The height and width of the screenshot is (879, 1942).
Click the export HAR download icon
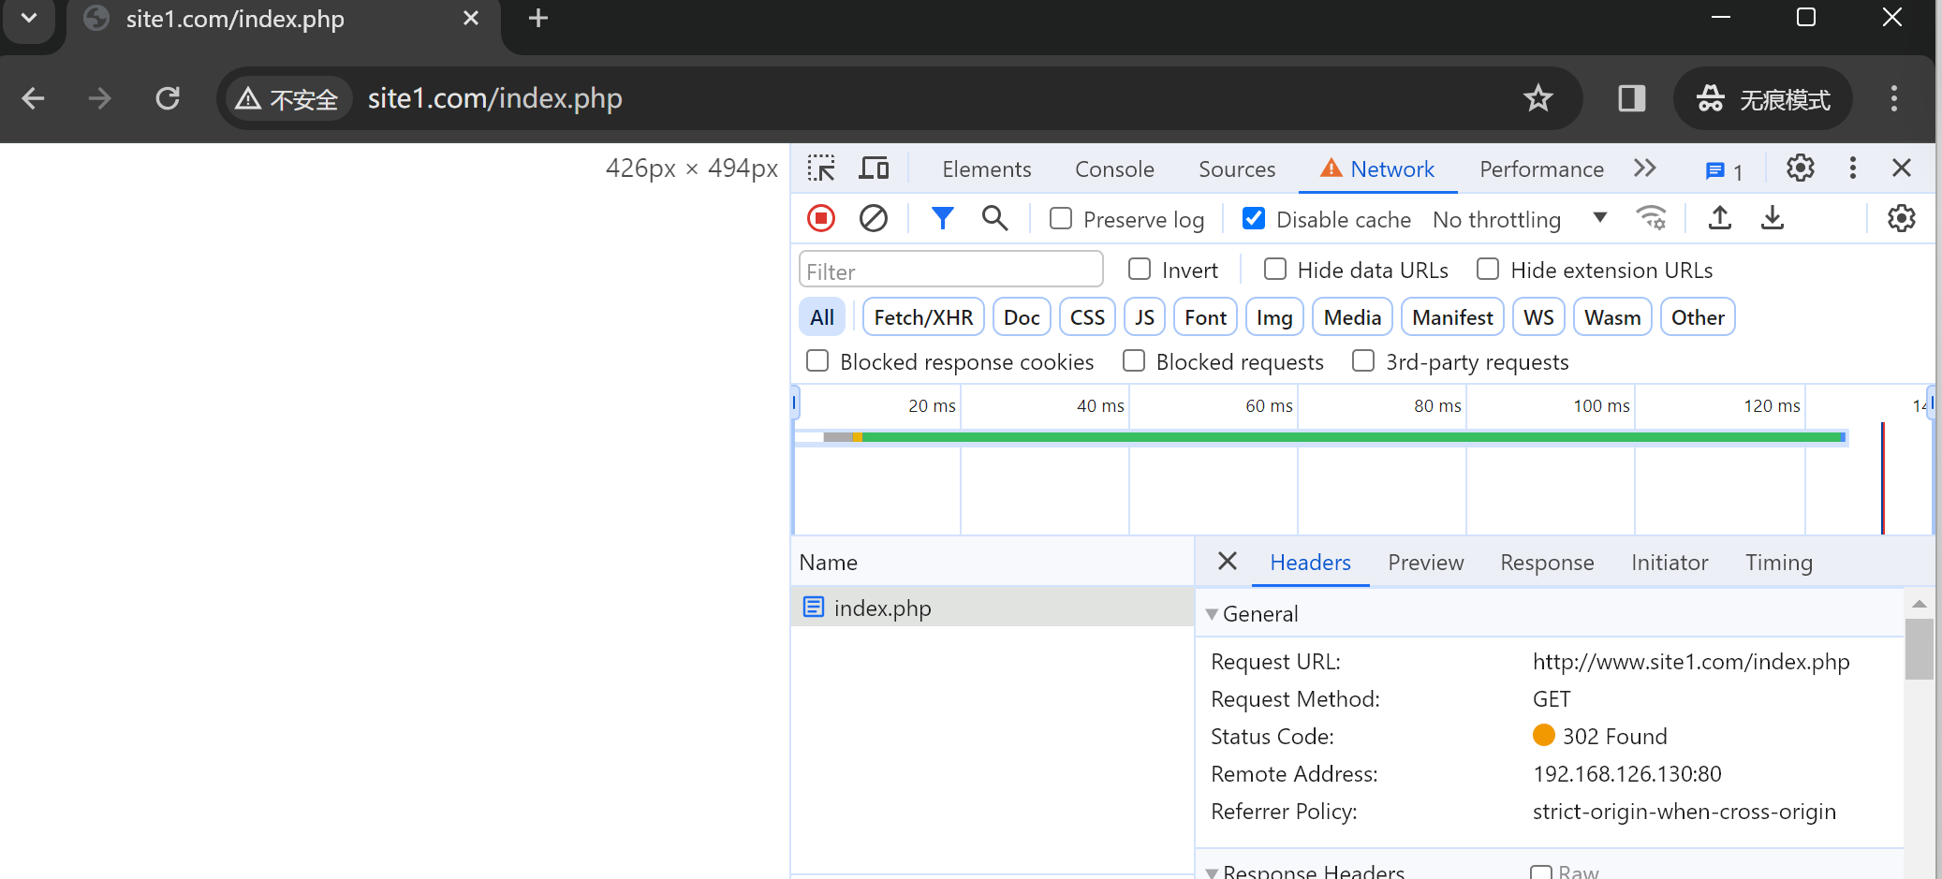pyautogui.click(x=1772, y=219)
